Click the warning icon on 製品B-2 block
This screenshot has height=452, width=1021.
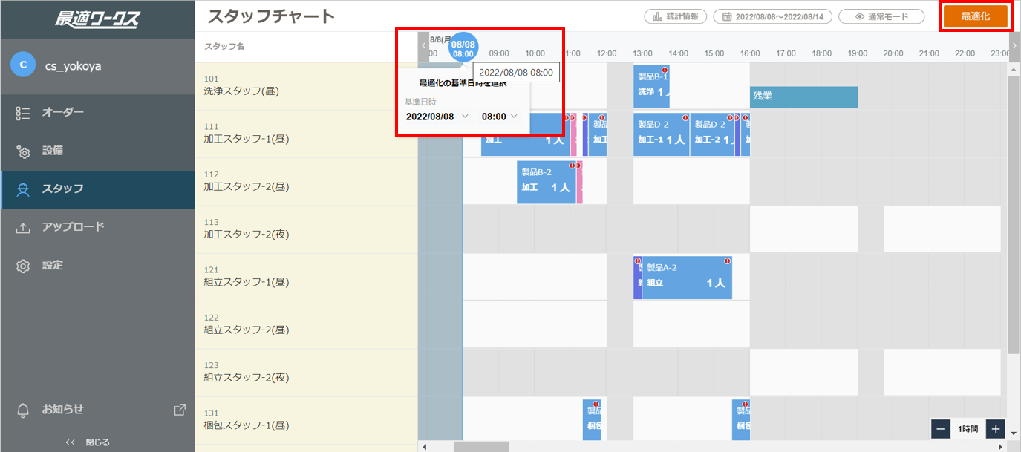(572, 166)
